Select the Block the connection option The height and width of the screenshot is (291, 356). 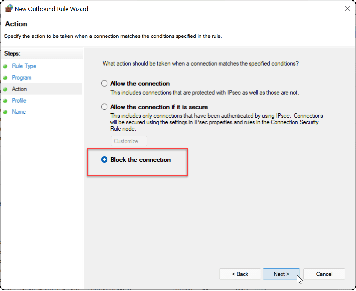[x=104, y=159]
